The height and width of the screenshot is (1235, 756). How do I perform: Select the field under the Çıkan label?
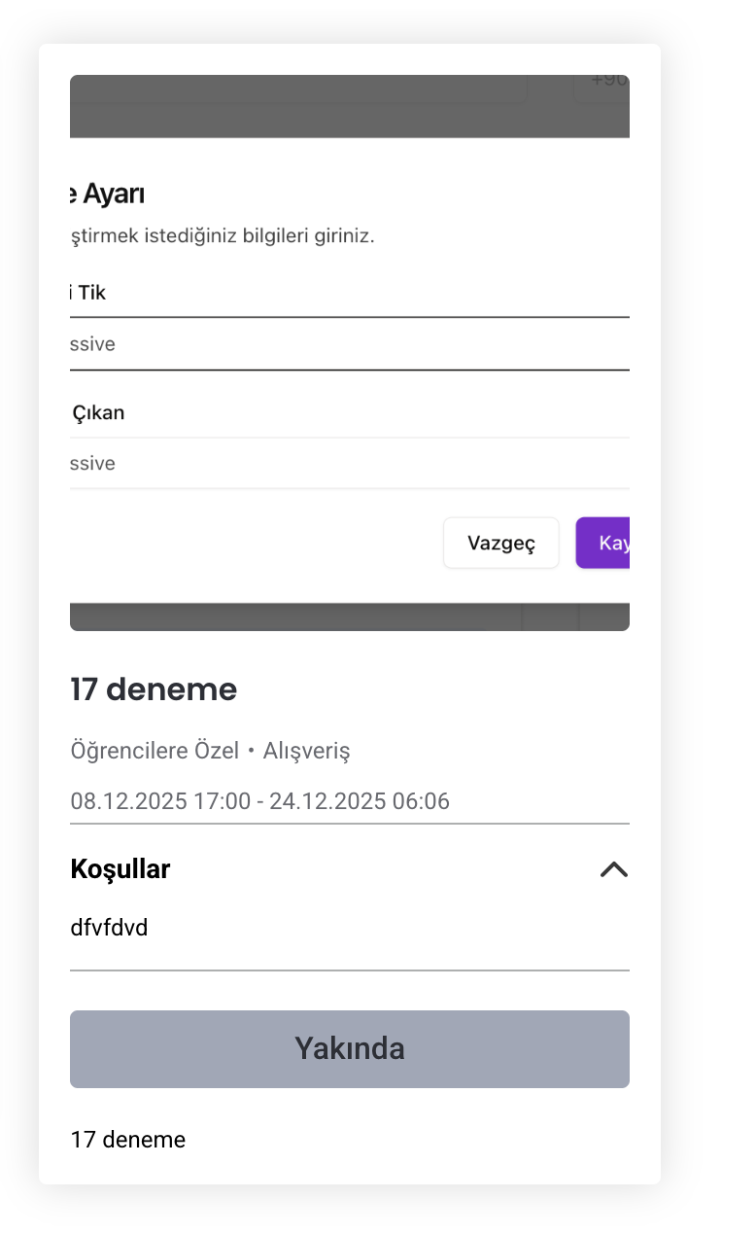[x=350, y=463]
